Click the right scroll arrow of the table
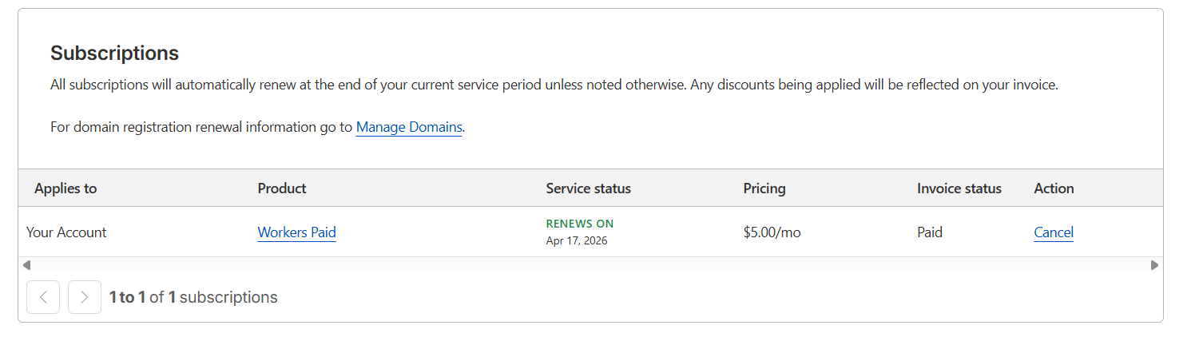This screenshot has width=1195, height=361. coord(1154,265)
